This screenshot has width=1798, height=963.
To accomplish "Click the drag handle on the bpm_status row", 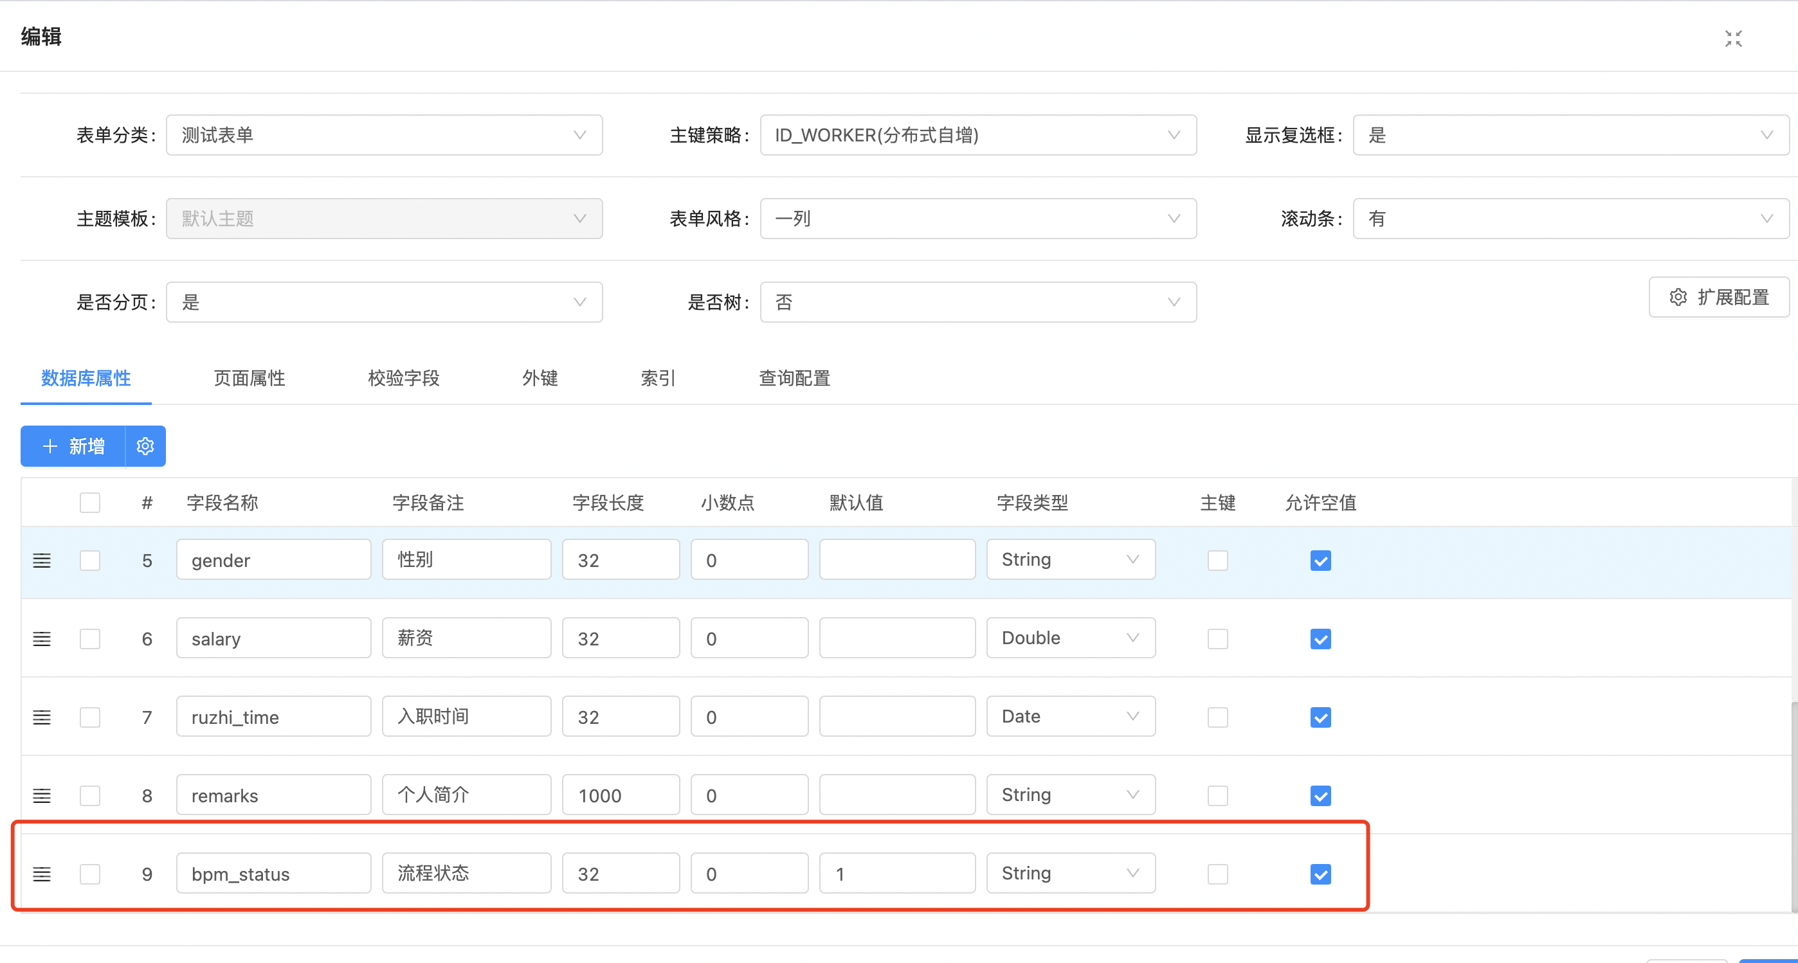I will [x=42, y=874].
